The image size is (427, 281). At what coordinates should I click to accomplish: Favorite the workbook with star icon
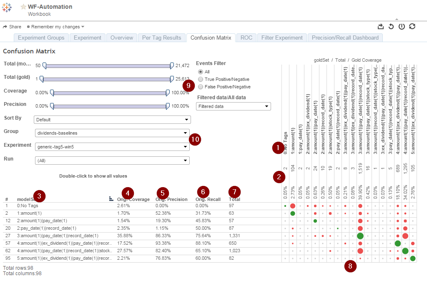click(23, 7)
